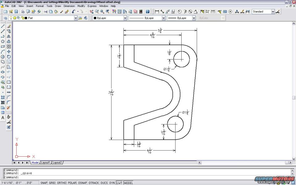The width and height of the screenshot is (296, 185).
Task: Open Help with the question mark icon
Action: [x=148, y=11]
